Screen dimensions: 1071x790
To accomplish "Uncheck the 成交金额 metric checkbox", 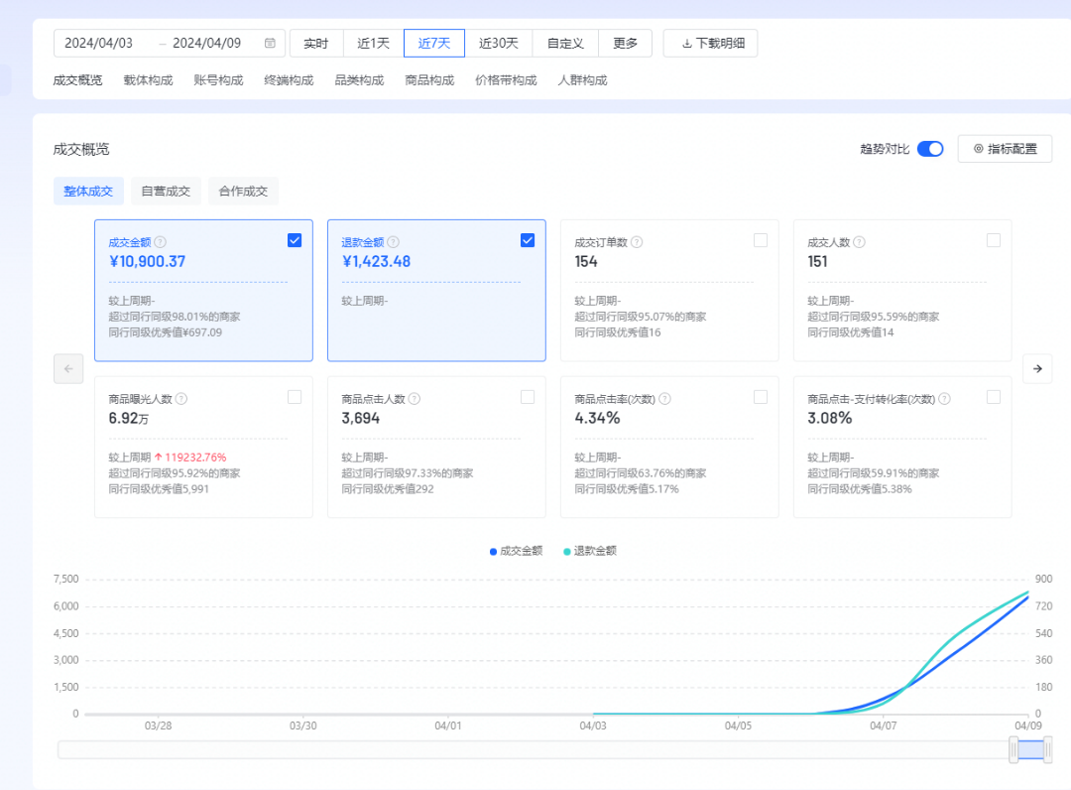I will point(295,240).
